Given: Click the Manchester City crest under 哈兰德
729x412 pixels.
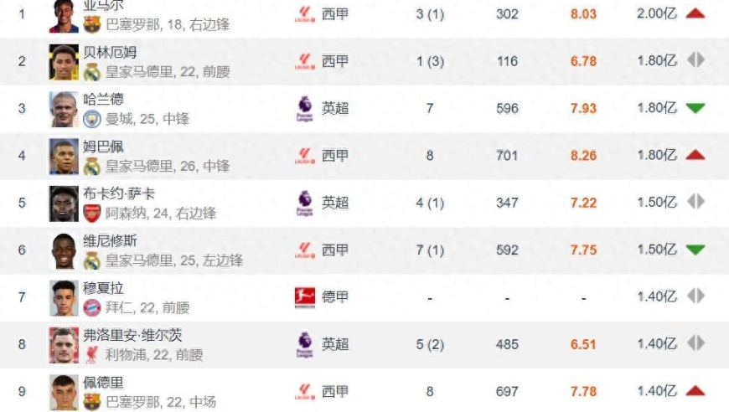Looking at the screenshot, I should click(x=92, y=119).
